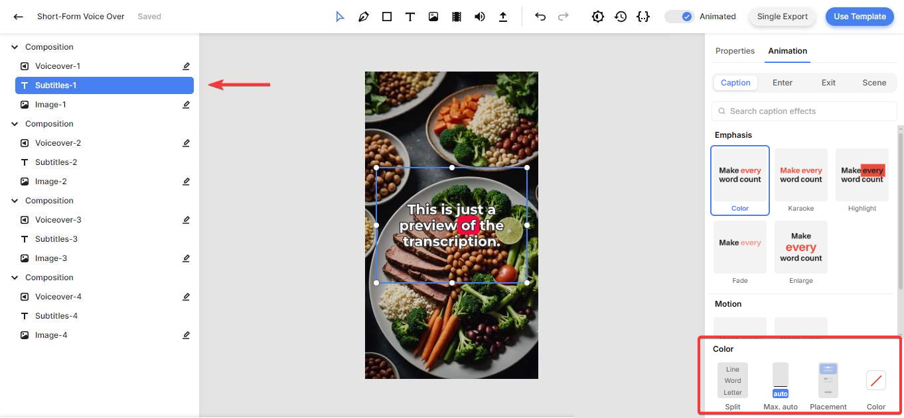Screen dimensions: 904x418
Task: Open the JSON source code editor
Action: (643, 17)
